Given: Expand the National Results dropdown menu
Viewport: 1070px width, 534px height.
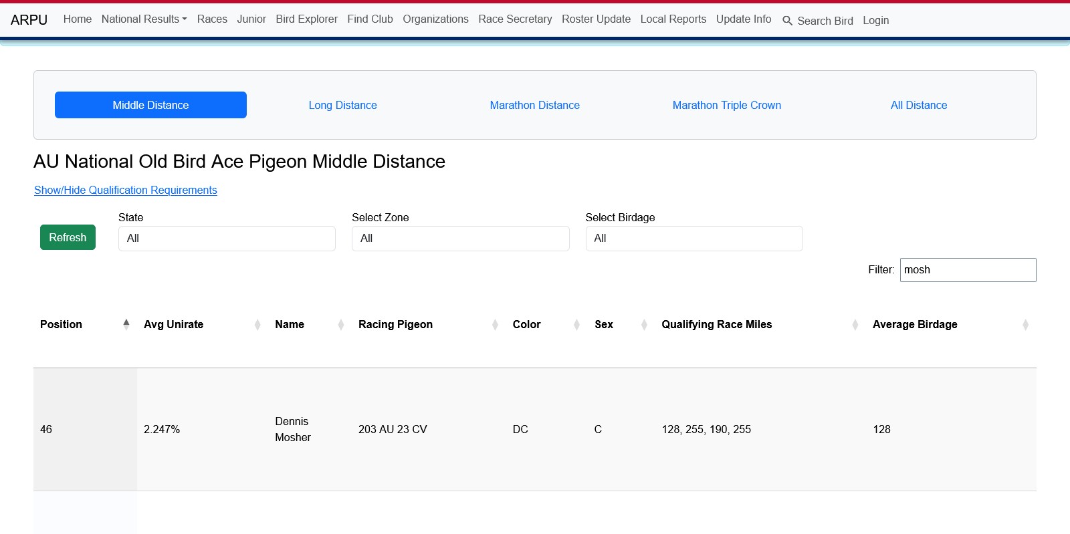Looking at the screenshot, I should pyautogui.click(x=144, y=19).
